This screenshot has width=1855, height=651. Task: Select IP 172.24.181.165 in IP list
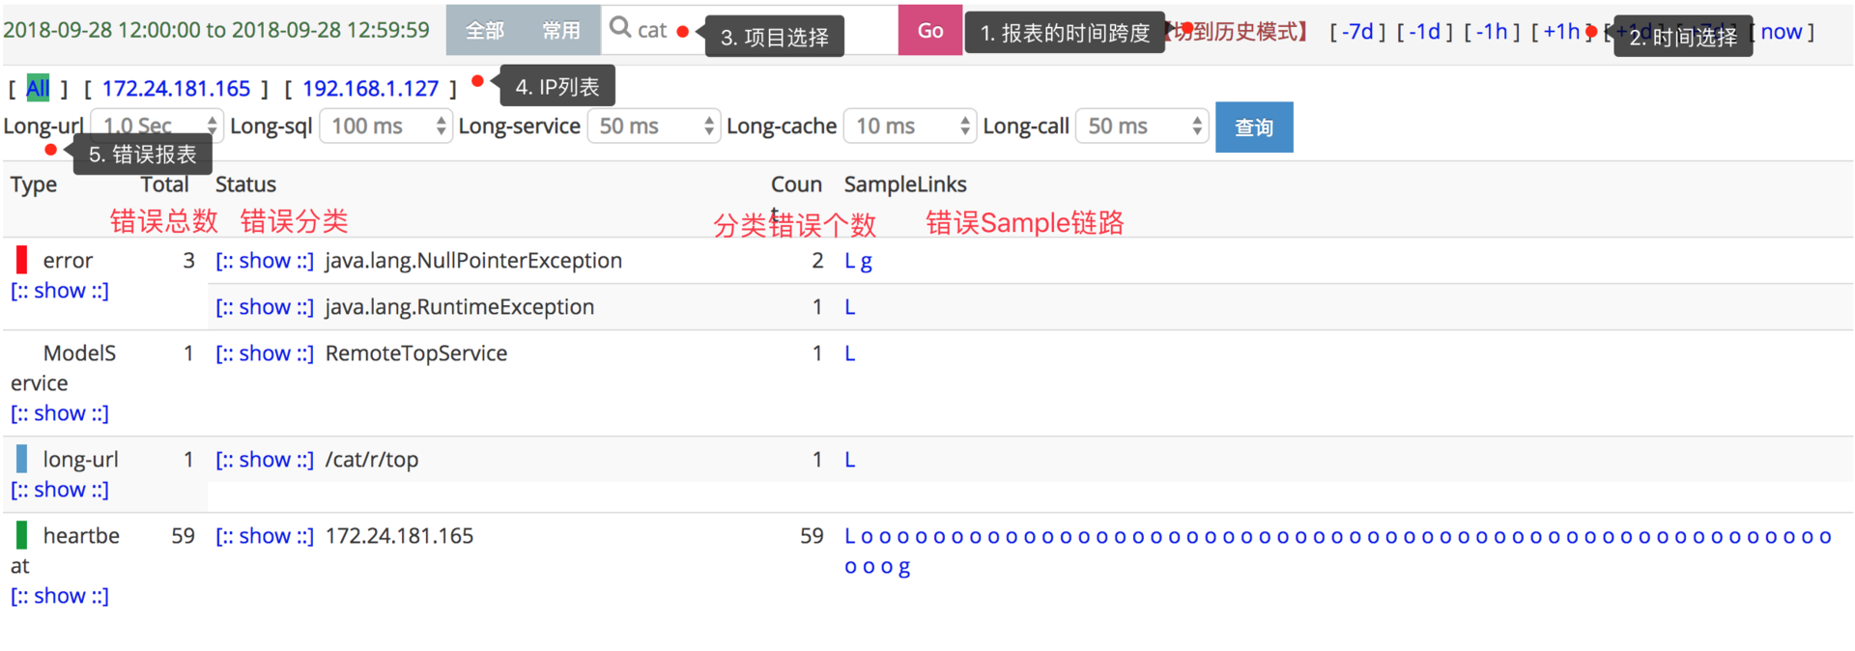177,89
